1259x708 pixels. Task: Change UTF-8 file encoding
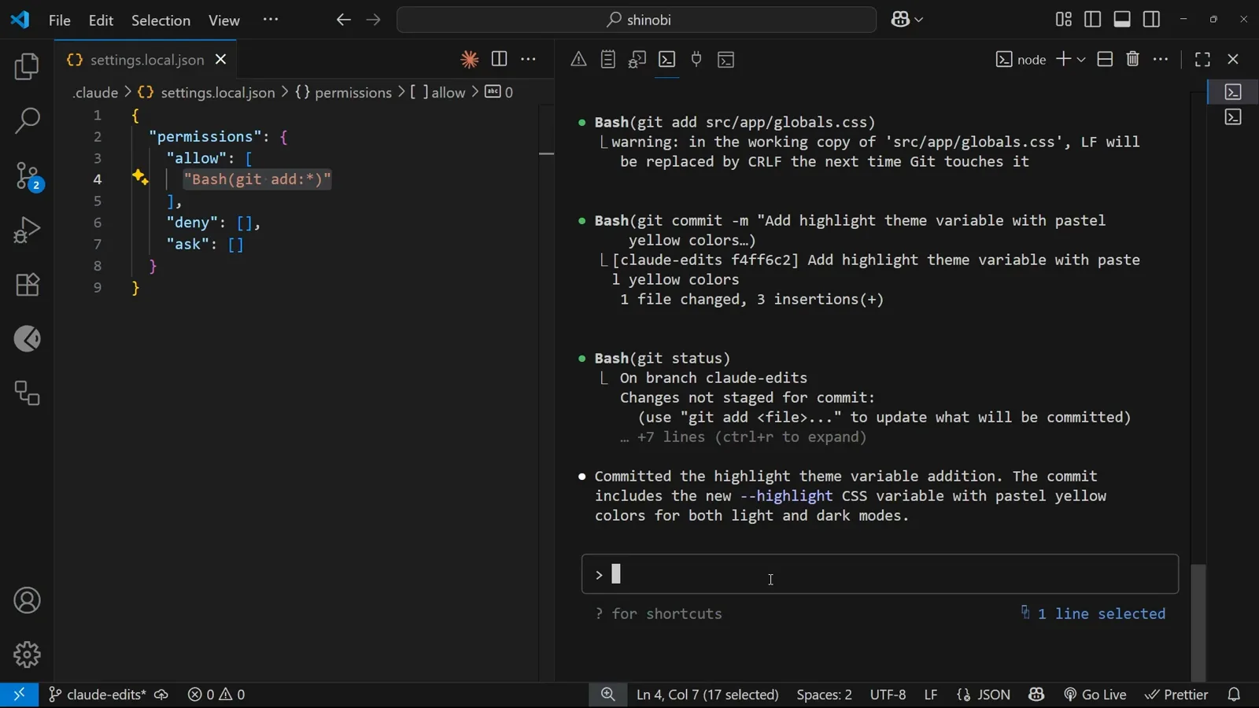click(x=888, y=695)
